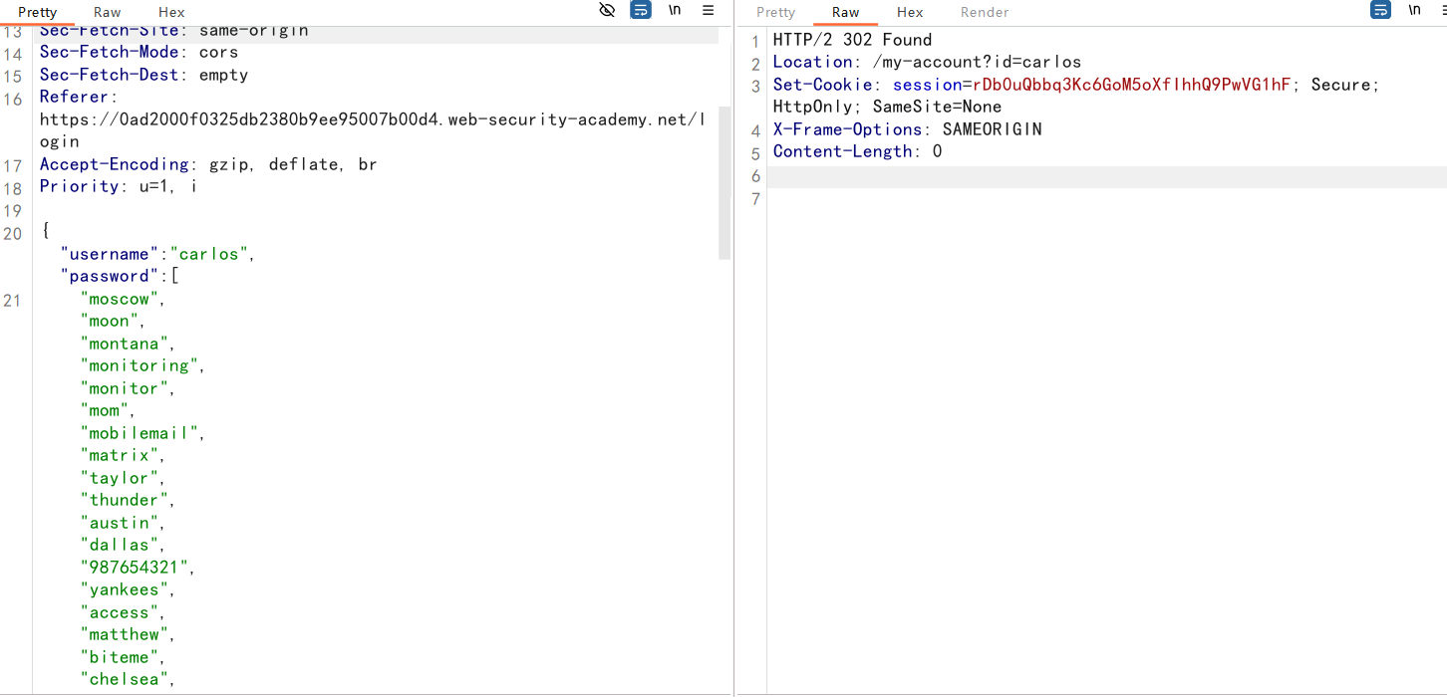
Task: Open the response Pretty tab
Action: (x=775, y=12)
